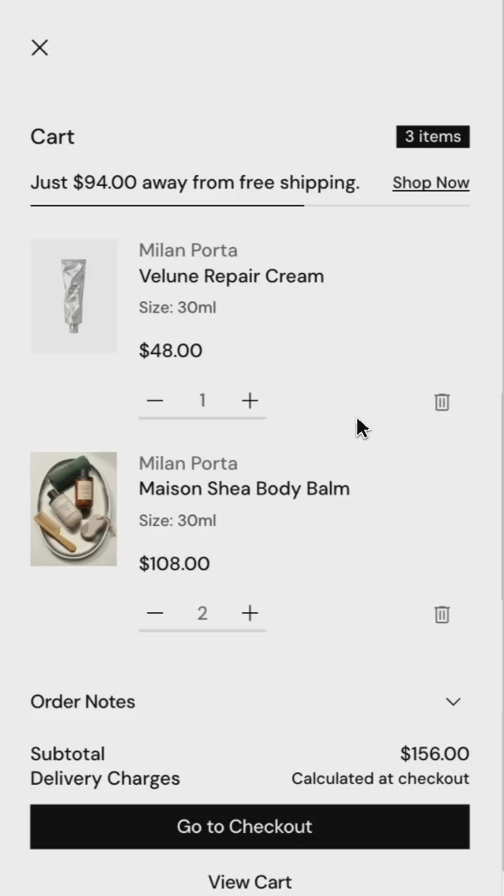Click the Maison Shea Body Balm title
Viewport: 504px width, 896px height.
(245, 489)
